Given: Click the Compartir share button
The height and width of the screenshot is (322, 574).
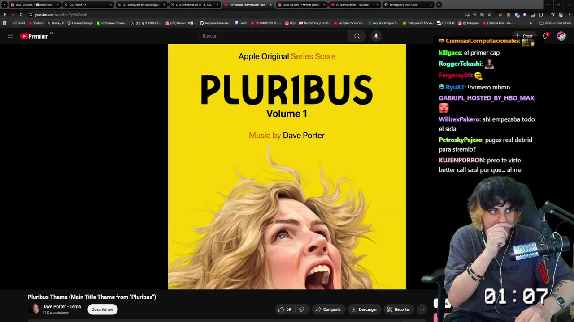Looking at the screenshot, I should point(328,309).
